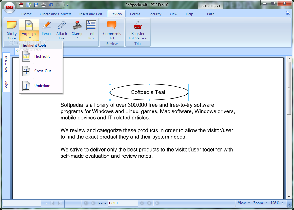Choose Cross-Out from the Highlight tools menu
This screenshot has height=210, width=294.
[x=41, y=71]
